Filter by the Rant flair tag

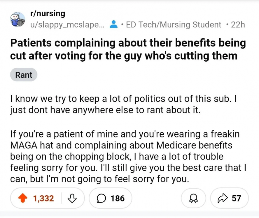pos(24,75)
